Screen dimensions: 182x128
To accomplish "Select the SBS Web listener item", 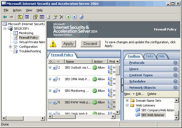I will (x=153, y=115).
